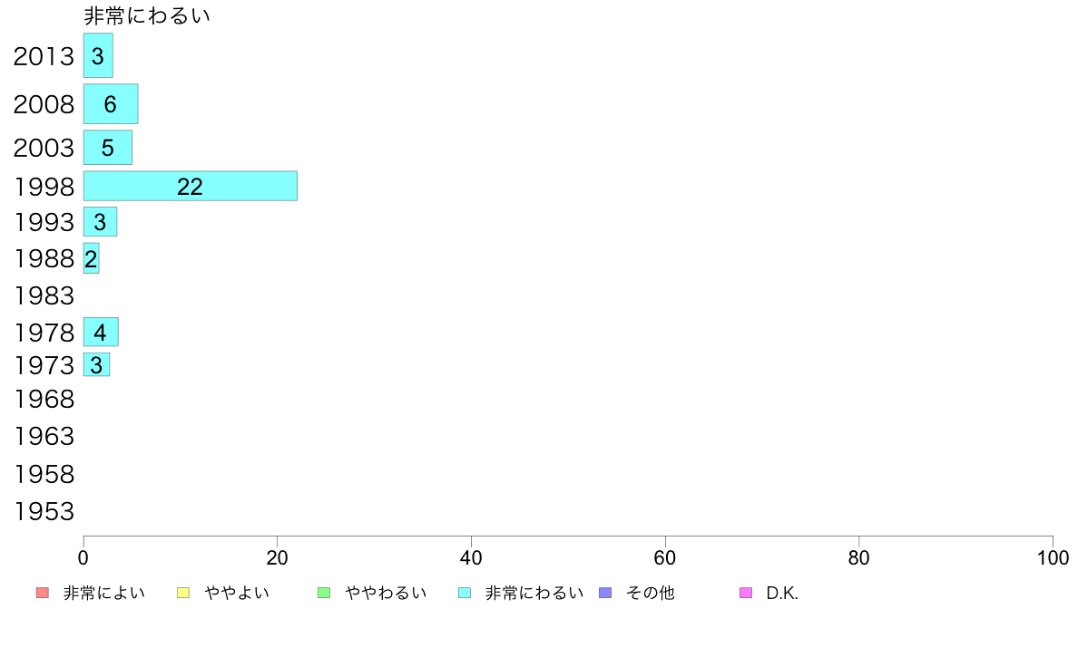Select the 1988 bar showing 2
This screenshot has height=667, width=1078.
coord(92,258)
